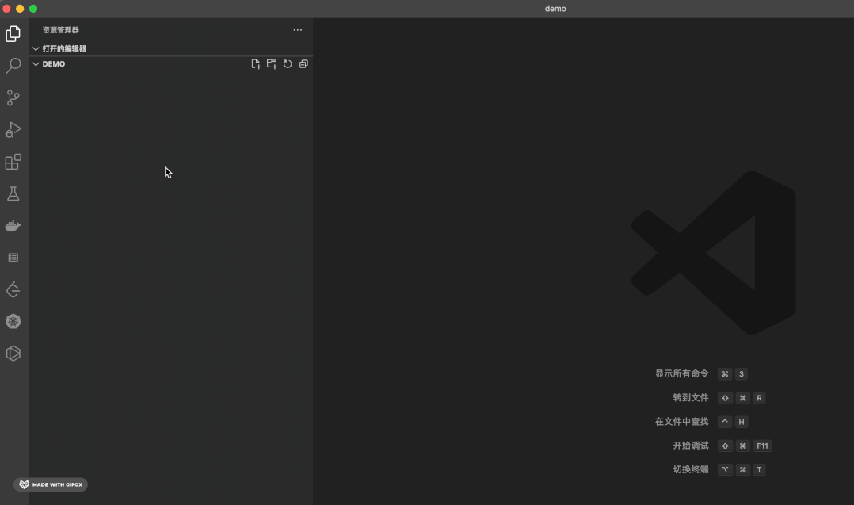Open the Kubernetes view

point(13,321)
